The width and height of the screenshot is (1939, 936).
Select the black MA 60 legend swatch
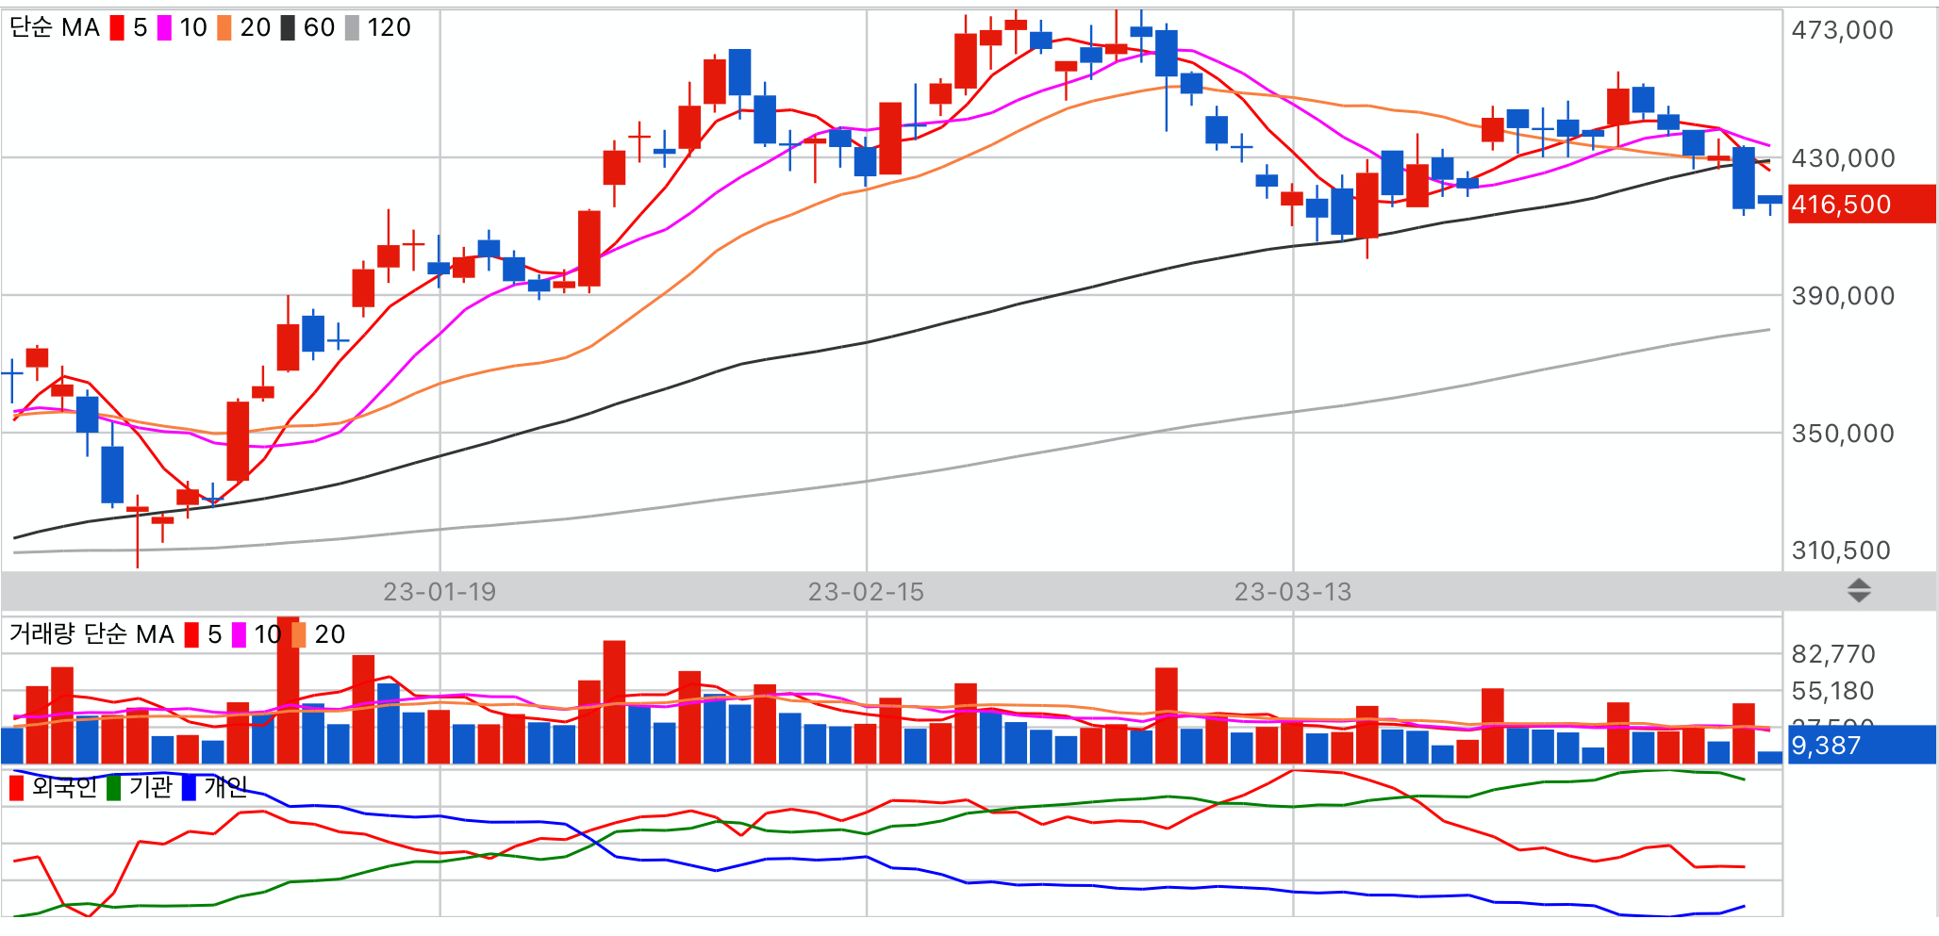pyautogui.click(x=288, y=28)
